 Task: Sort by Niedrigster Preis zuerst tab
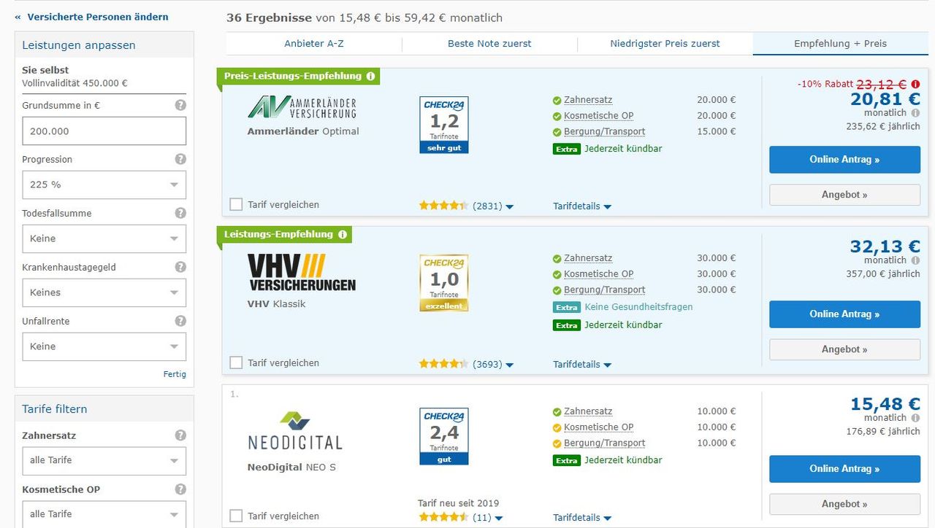(665, 44)
